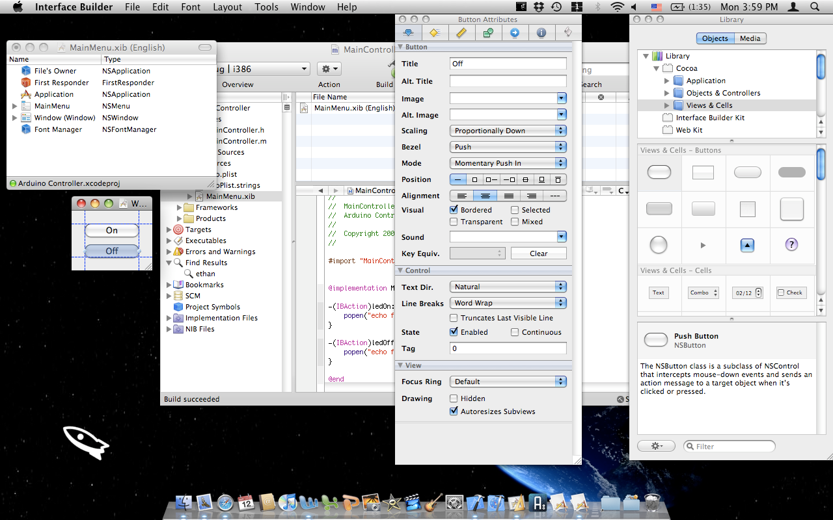Select Font Manager row in MainMenu.xib
Screen dimensions: 833x520
click(x=59, y=129)
